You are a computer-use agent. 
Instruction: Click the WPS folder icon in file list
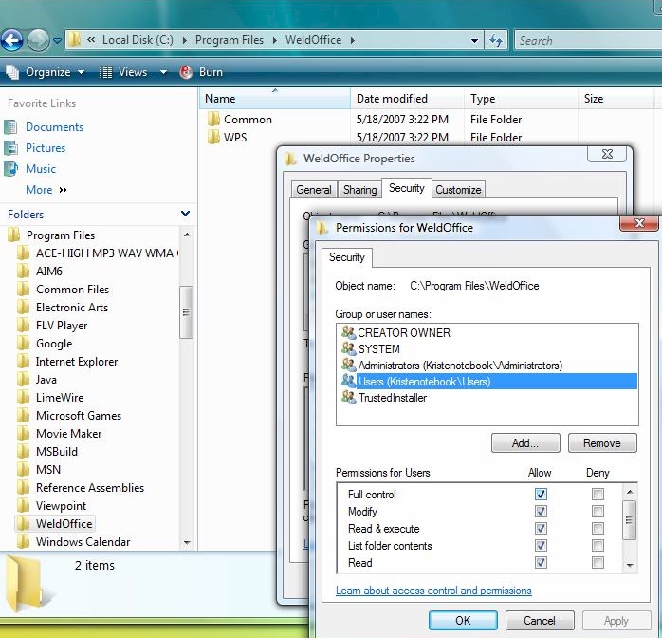(x=212, y=138)
